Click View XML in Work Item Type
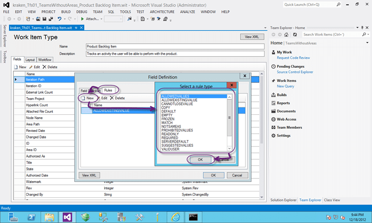 [x=252, y=37]
